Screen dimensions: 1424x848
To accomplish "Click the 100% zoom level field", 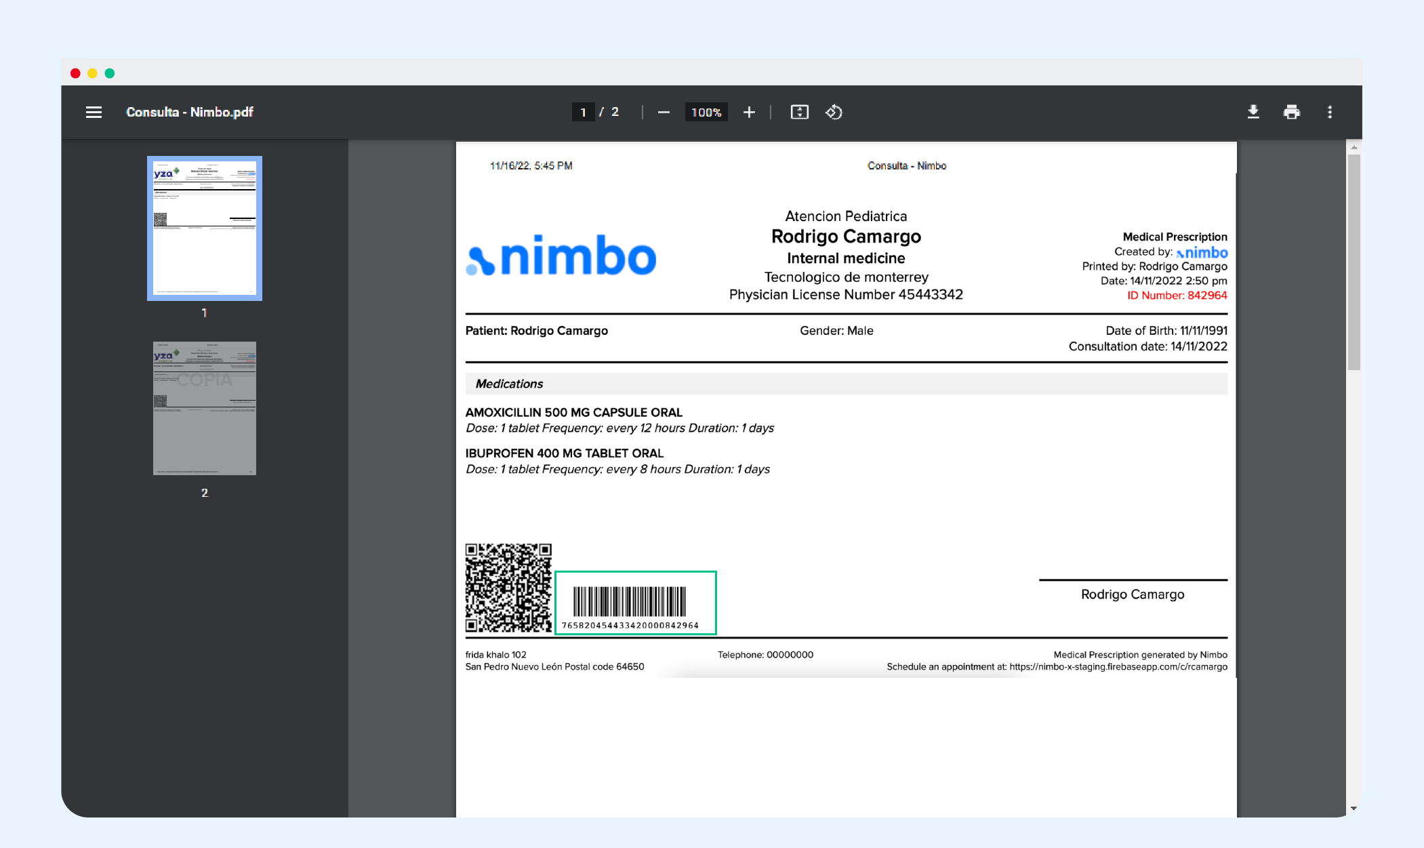I will click(706, 112).
